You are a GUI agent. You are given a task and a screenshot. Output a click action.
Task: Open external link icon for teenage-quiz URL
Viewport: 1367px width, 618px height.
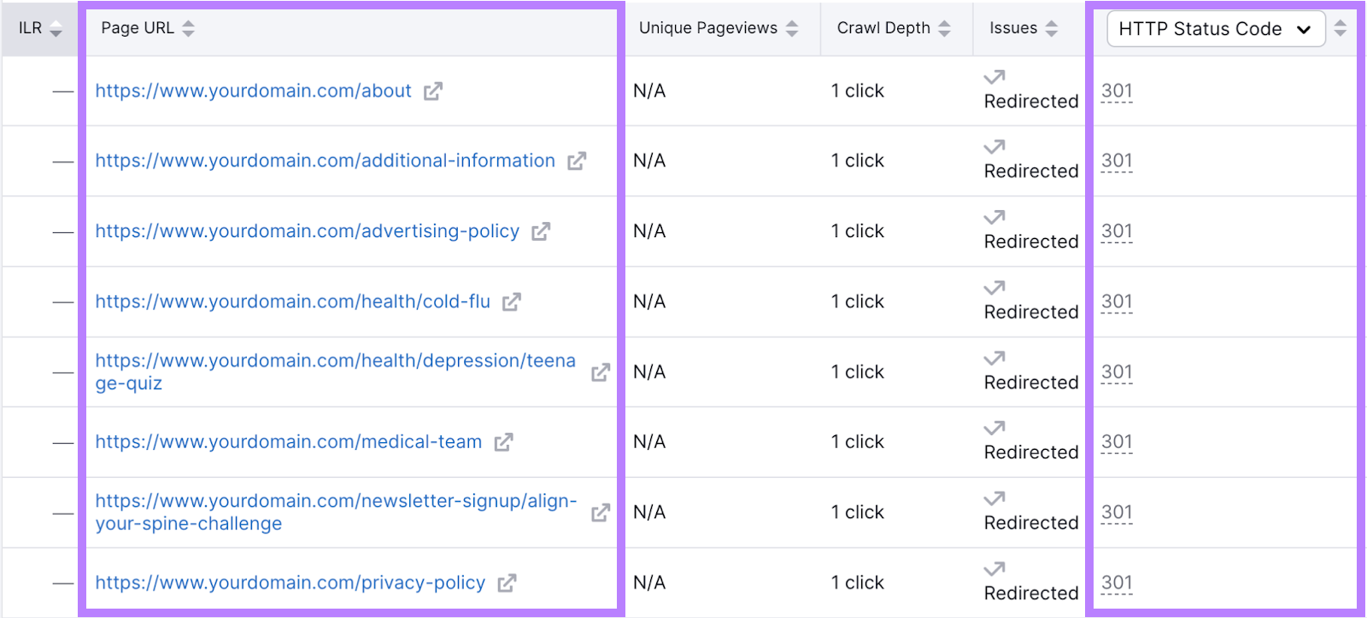click(x=601, y=372)
